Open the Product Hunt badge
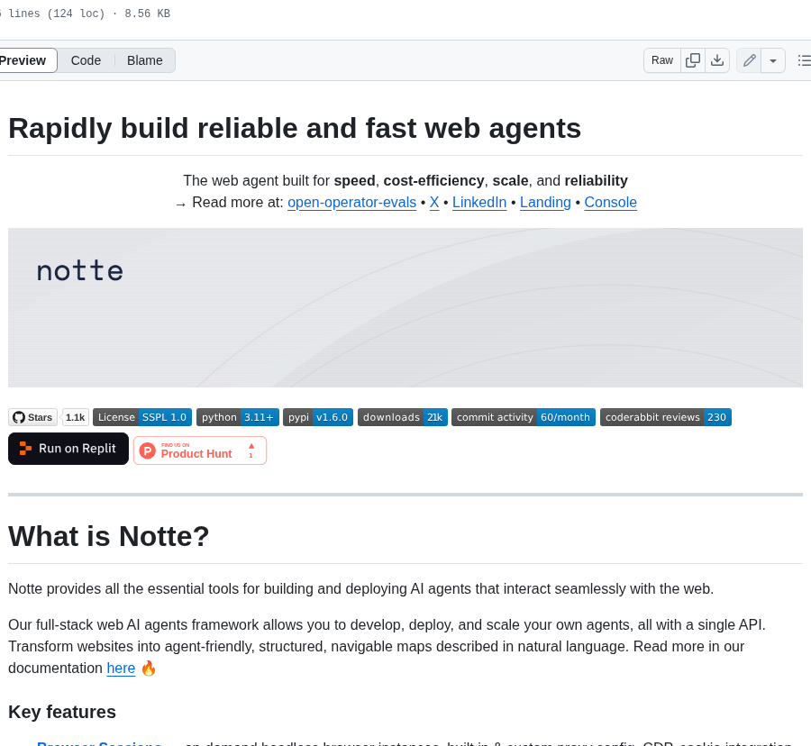The width and height of the screenshot is (811, 746). click(199, 450)
